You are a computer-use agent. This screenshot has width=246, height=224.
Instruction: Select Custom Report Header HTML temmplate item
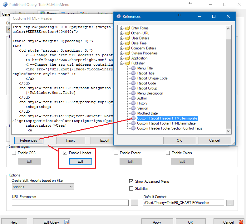167,118
